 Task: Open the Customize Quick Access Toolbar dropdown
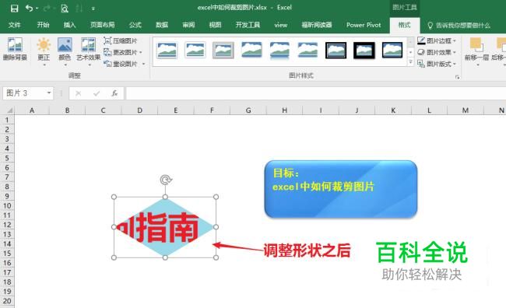coord(93,9)
